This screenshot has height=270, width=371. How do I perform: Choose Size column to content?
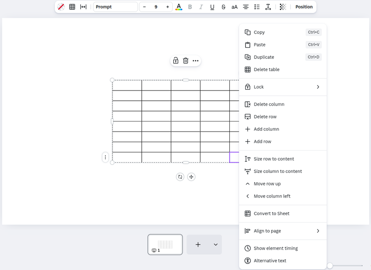point(283,171)
